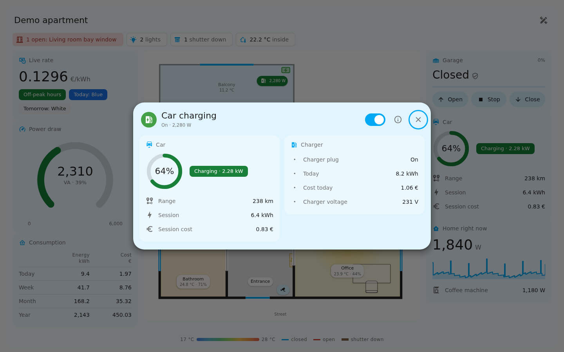
Task: Click the 2,280 W charger badge on balcony
Action: coord(273,81)
